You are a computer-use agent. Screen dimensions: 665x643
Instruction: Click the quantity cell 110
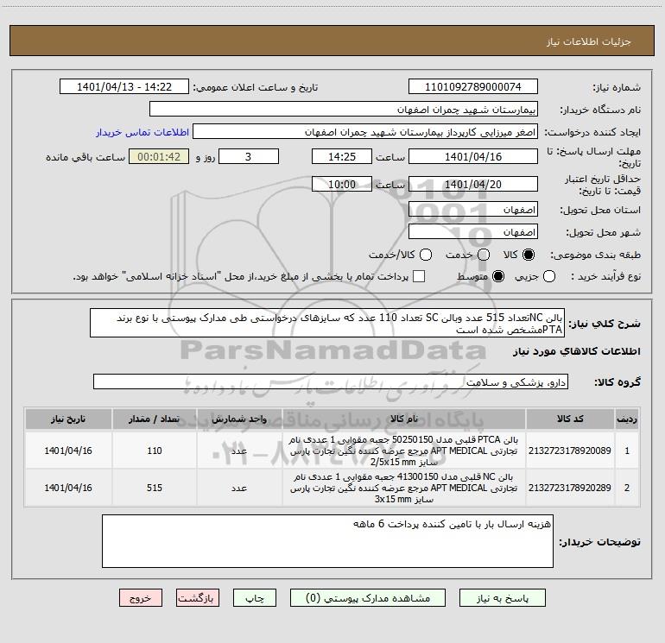point(155,451)
